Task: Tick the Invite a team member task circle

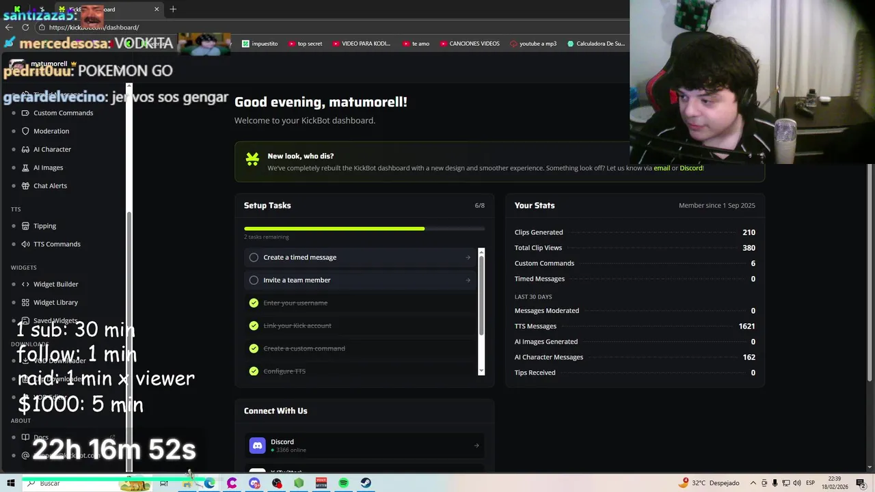Action: coord(254,280)
